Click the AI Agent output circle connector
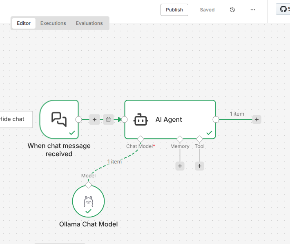 click(216, 119)
